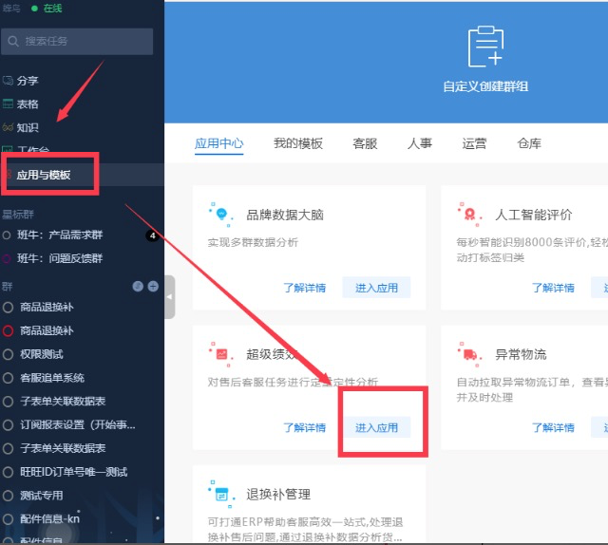Click the 品牌数据大脑 card title
The height and width of the screenshot is (545, 608).
coord(285,215)
